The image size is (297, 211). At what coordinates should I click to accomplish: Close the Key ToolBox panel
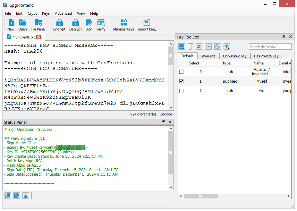tap(291, 37)
